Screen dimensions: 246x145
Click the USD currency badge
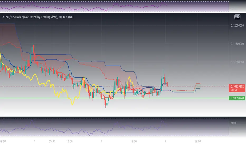(237, 17)
